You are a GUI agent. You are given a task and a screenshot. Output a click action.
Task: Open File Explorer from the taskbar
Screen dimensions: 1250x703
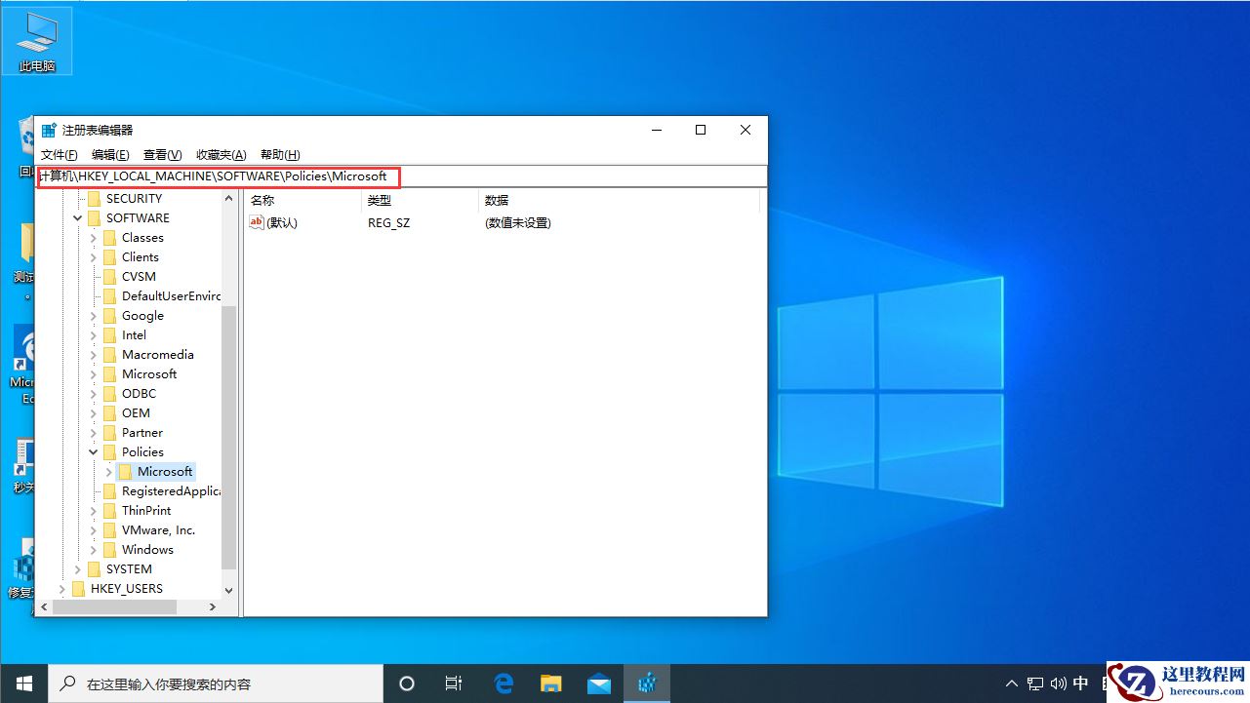click(550, 683)
